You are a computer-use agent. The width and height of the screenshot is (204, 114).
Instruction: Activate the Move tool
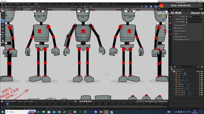click(3, 21)
